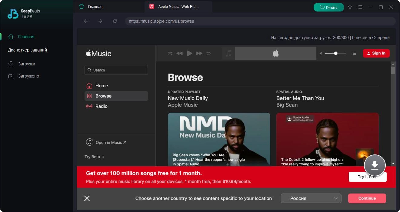This screenshot has height=212, width=400.
Task: Go forward with the browser forward arrow
Action: point(100,21)
